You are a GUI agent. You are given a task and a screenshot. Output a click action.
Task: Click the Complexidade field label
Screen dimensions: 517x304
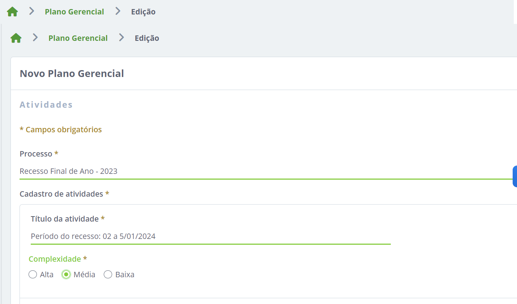click(x=55, y=259)
